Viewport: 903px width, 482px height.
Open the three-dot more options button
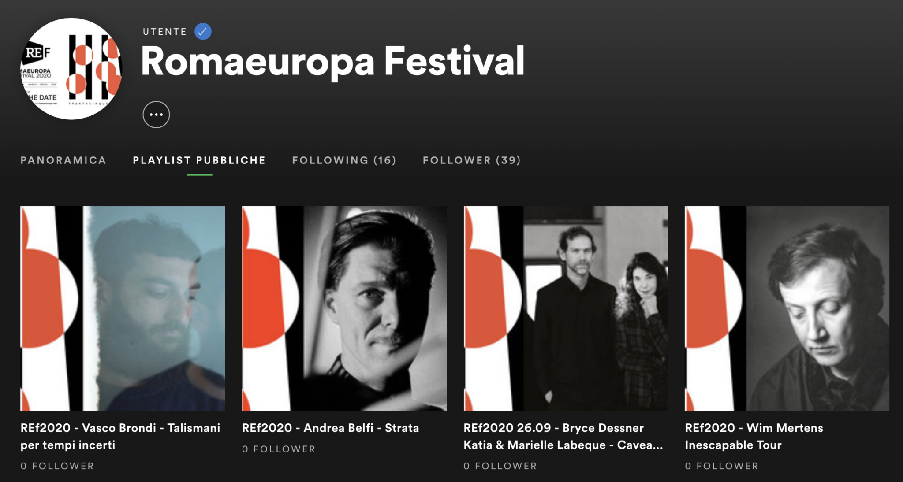click(156, 115)
